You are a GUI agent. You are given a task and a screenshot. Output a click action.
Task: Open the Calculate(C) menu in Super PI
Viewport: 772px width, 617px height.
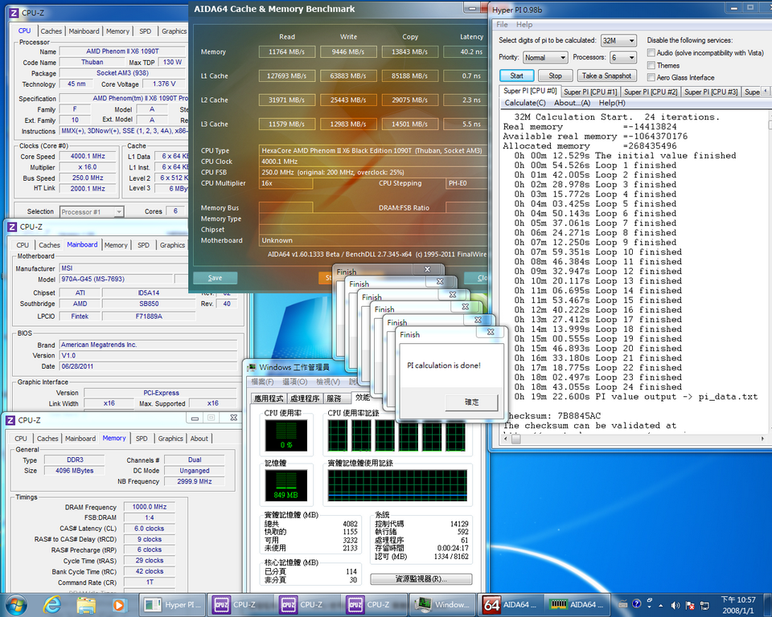click(525, 103)
